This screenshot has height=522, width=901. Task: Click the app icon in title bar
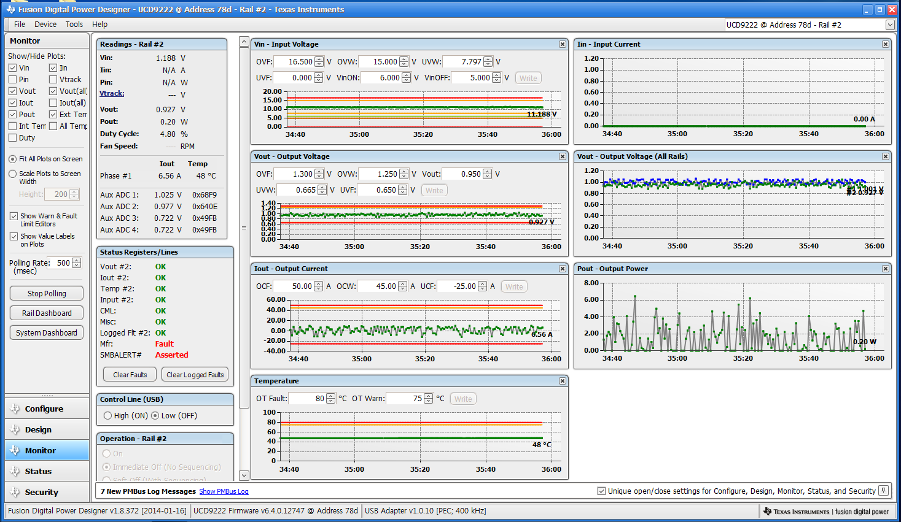[x=10, y=9]
